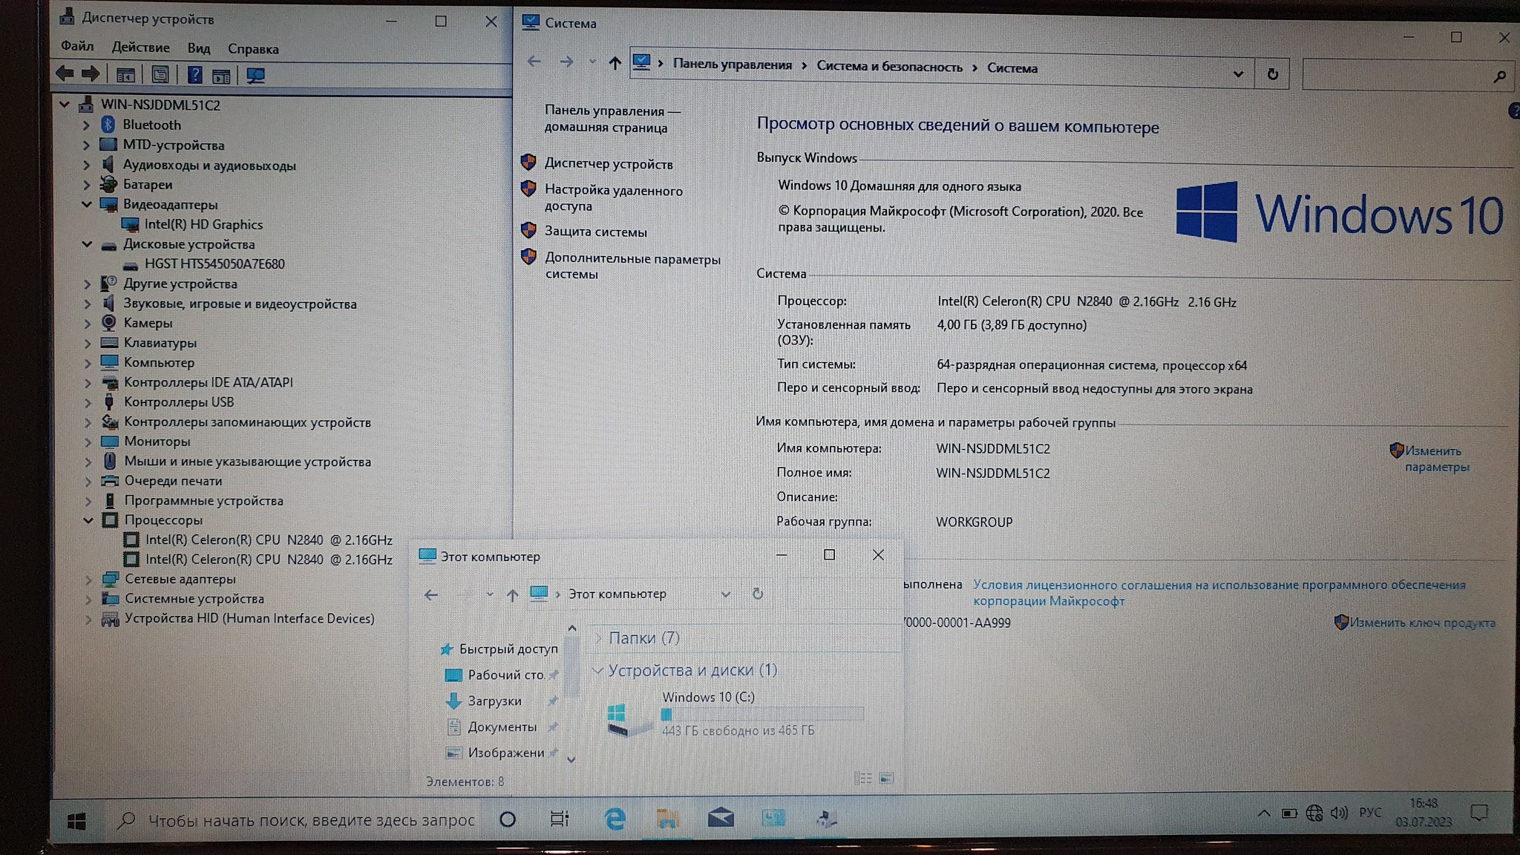Click scan for hardware changes toolbar icon

[x=255, y=75]
